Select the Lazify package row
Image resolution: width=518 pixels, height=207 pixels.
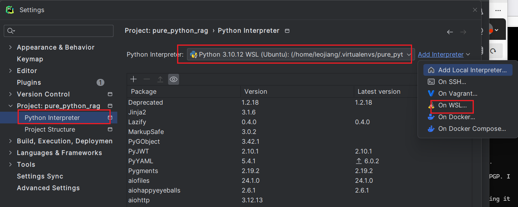299,122
